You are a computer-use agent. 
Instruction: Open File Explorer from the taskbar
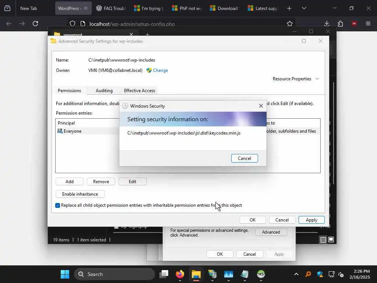point(196,274)
